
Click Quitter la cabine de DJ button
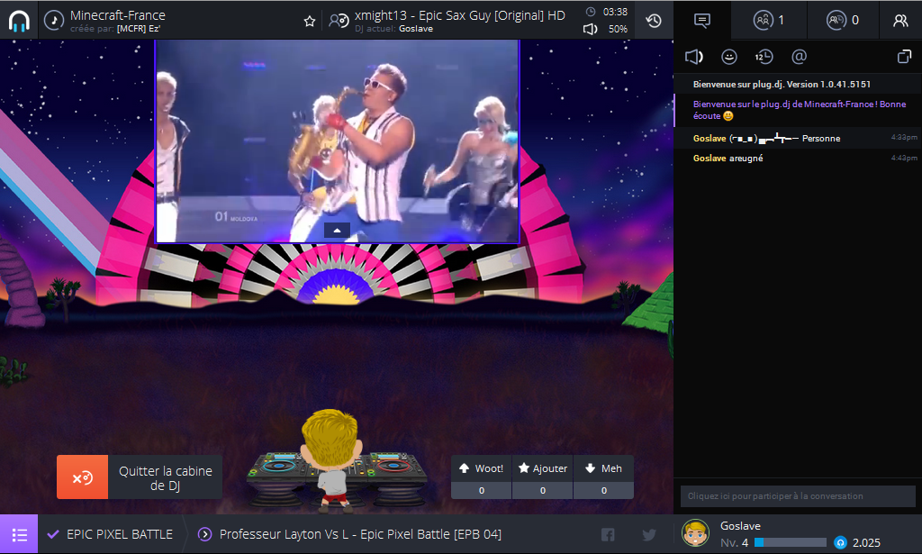pos(140,477)
